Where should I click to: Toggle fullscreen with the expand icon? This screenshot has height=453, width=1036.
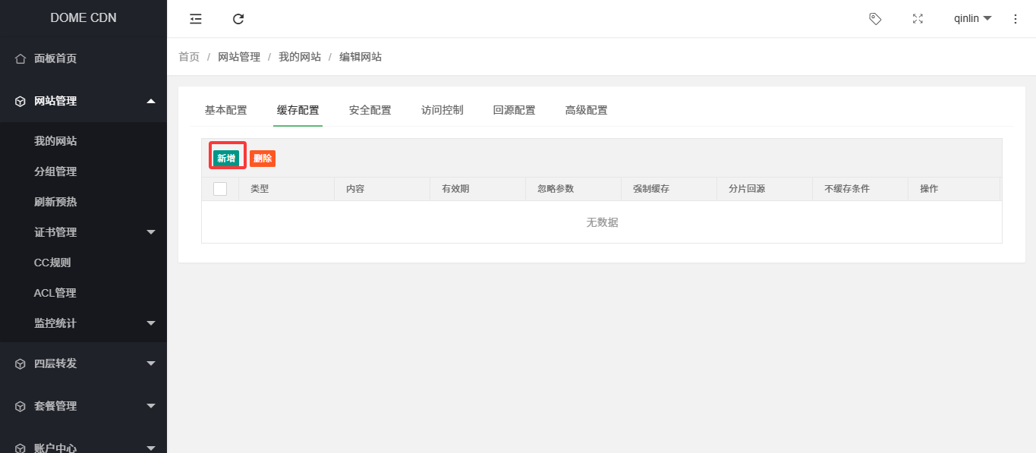point(918,19)
